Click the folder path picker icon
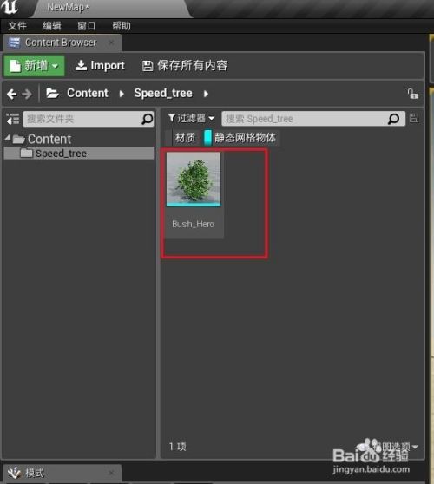Viewport: 434px width, 484px height. click(x=52, y=93)
